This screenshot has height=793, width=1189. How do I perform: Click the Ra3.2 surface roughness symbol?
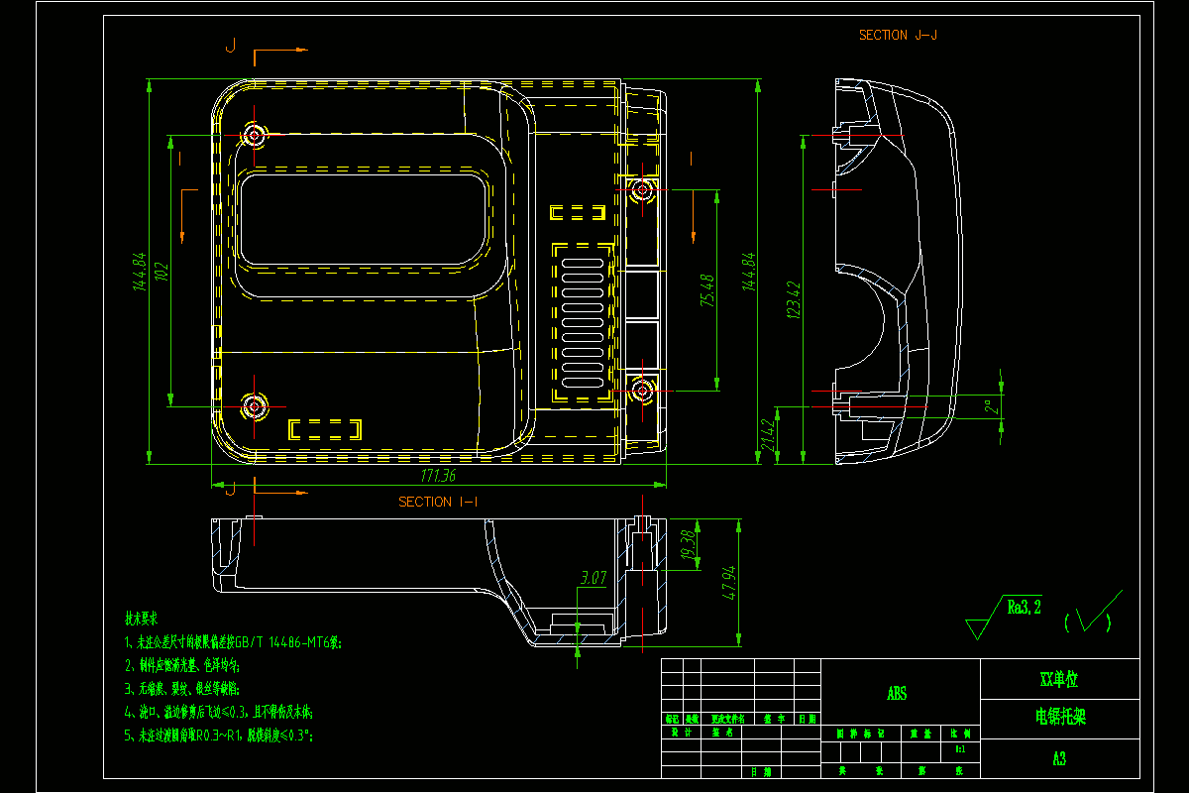tap(1004, 619)
